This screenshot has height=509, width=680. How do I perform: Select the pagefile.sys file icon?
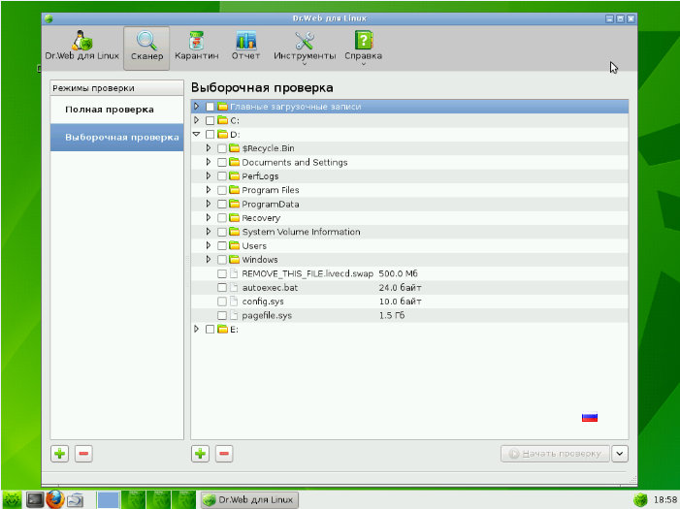pos(234,315)
